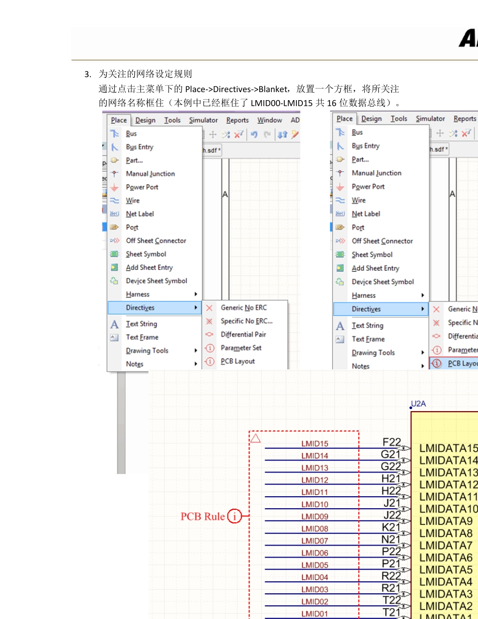Click pin number F22 on U2A
Viewport: 478px width, 619px height.
coord(392,442)
